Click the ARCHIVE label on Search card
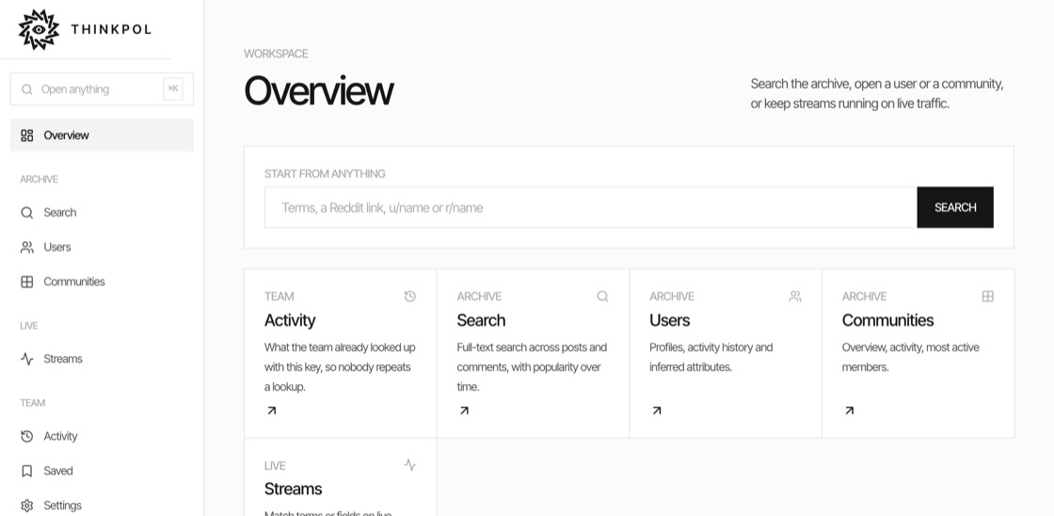1054x516 pixels. (479, 296)
